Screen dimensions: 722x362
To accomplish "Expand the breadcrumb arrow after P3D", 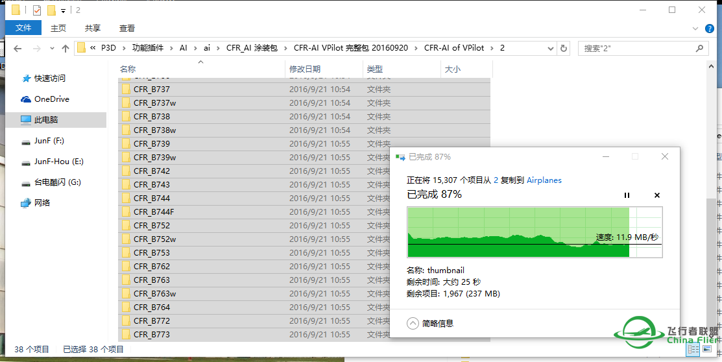I will [125, 48].
